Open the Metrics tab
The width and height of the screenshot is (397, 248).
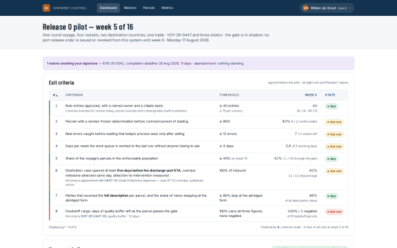point(167,8)
